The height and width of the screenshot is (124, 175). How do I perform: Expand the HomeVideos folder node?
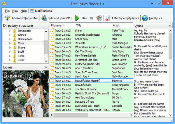coord(10,39)
